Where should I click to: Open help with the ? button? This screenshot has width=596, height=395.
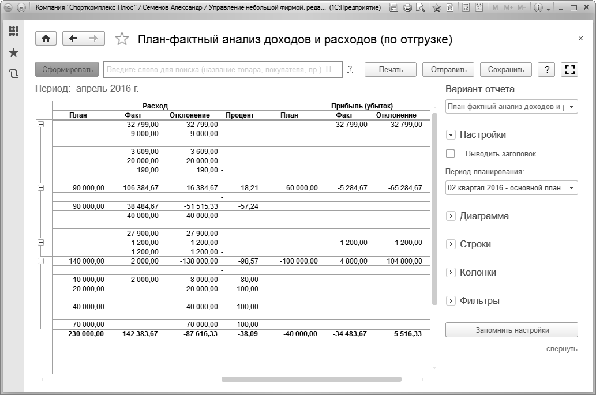pos(546,70)
